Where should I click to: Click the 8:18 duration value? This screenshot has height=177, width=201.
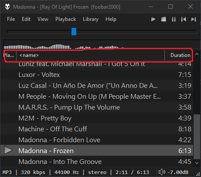coord(185,129)
